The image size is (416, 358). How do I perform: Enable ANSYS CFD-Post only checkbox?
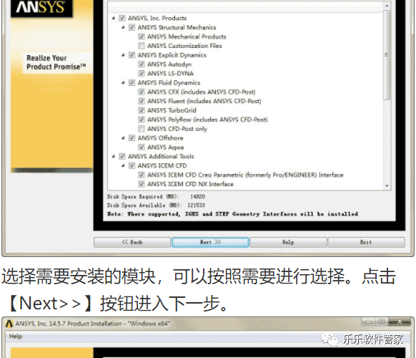click(142, 129)
